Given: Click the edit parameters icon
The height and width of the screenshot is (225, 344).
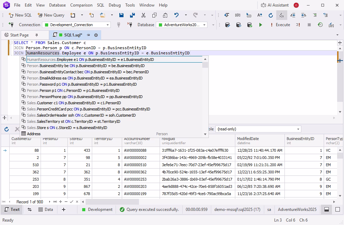Looking at the screenshot, I should [331, 25].
